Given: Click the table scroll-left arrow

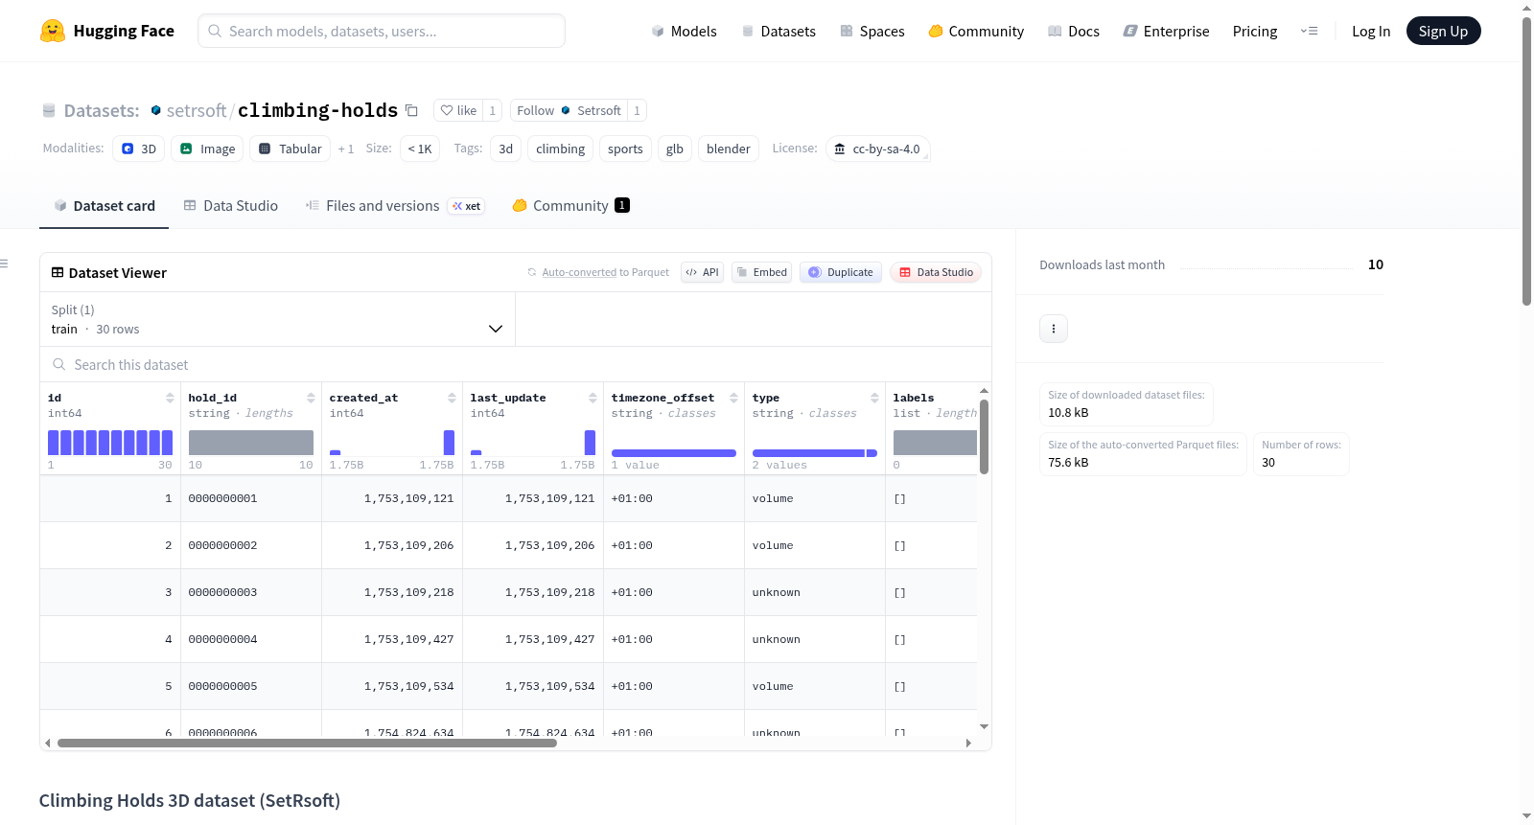Looking at the screenshot, I should click(x=47, y=743).
